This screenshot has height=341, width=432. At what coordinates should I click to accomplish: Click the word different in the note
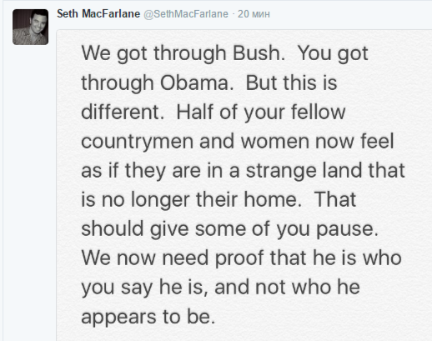pos(123,112)
